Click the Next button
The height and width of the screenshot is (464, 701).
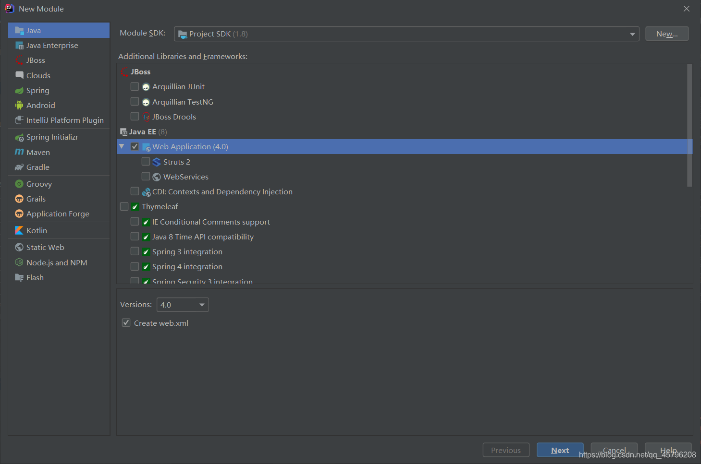pyautogui.click(x=560, y=450)
